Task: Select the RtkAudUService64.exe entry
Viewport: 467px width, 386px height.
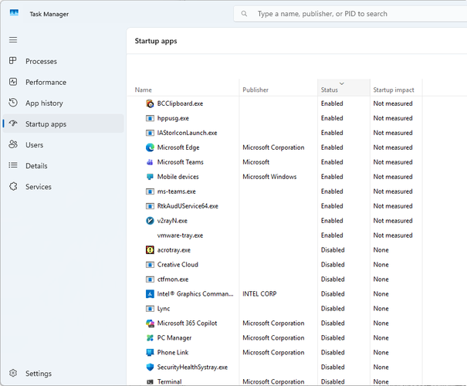Action: [x=188, y=206]
